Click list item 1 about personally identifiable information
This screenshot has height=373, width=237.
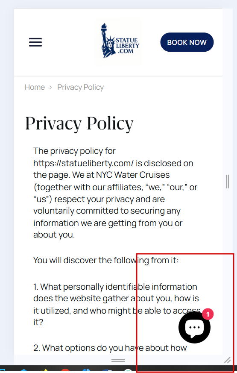tap(117, 305)
